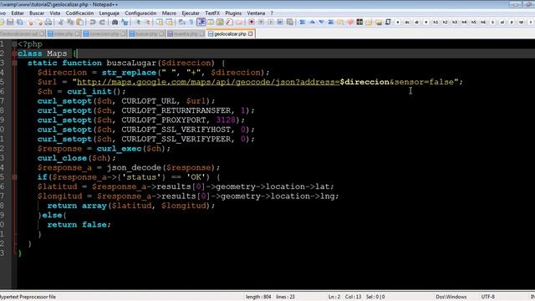
Task: Click 'Col : 13' in the status bar
Action: [353, 297]
